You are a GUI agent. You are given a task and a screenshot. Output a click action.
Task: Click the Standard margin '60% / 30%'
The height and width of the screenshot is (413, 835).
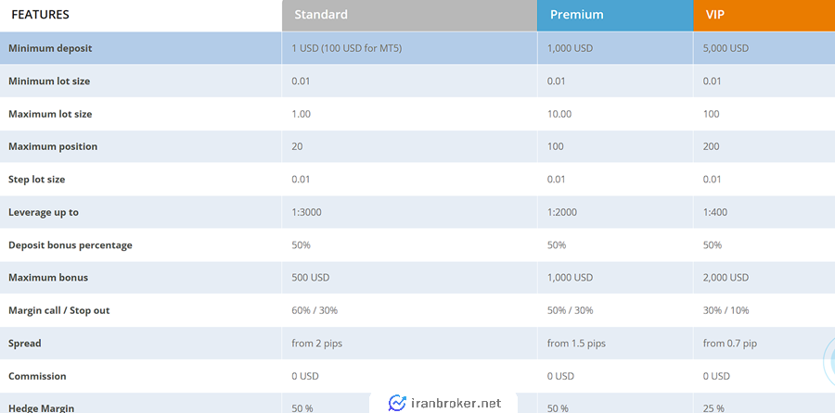pyautogui.click(x=315, y=310)
